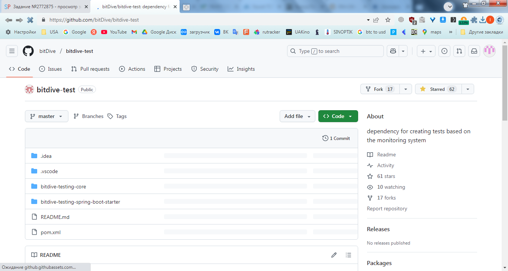Screen dimensions: 508x271
Task: Open the Projects tab
Action: coord(168,69)
